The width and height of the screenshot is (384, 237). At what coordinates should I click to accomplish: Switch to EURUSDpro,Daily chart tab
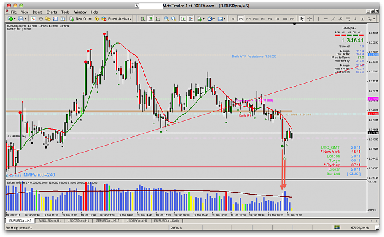167,220
